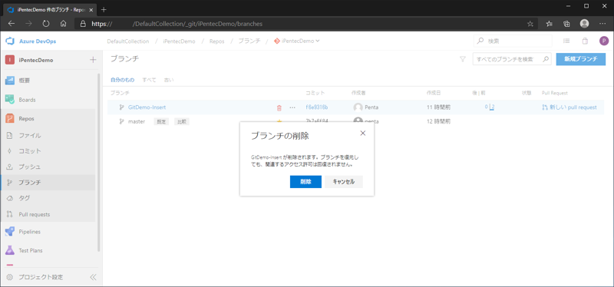This screenshot has height=287, width=614.
Task: Click the 新規ブランチ button
Action: click(581, 60)
